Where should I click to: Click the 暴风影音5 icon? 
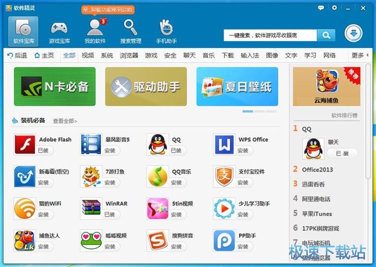click(x=91, y=144)
